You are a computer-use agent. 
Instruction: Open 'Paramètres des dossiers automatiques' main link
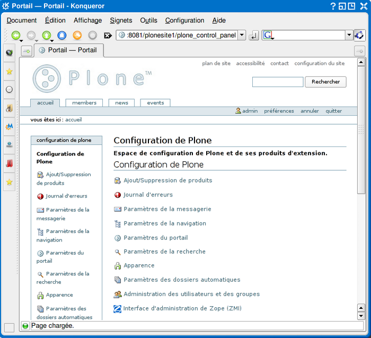coord(182,280)
